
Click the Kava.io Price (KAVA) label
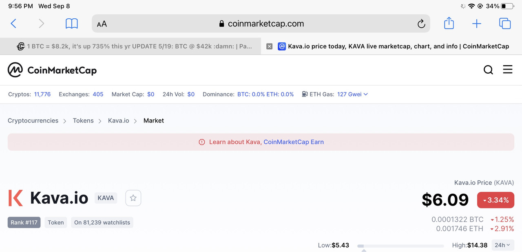[x=484, y=183]
